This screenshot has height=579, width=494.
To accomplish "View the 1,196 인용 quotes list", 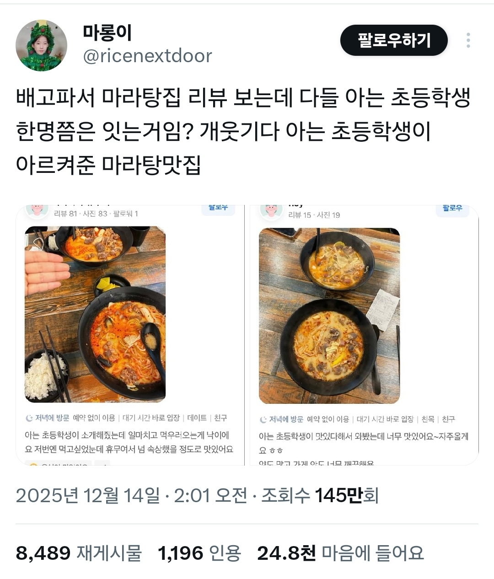I will tap(199, 553).
